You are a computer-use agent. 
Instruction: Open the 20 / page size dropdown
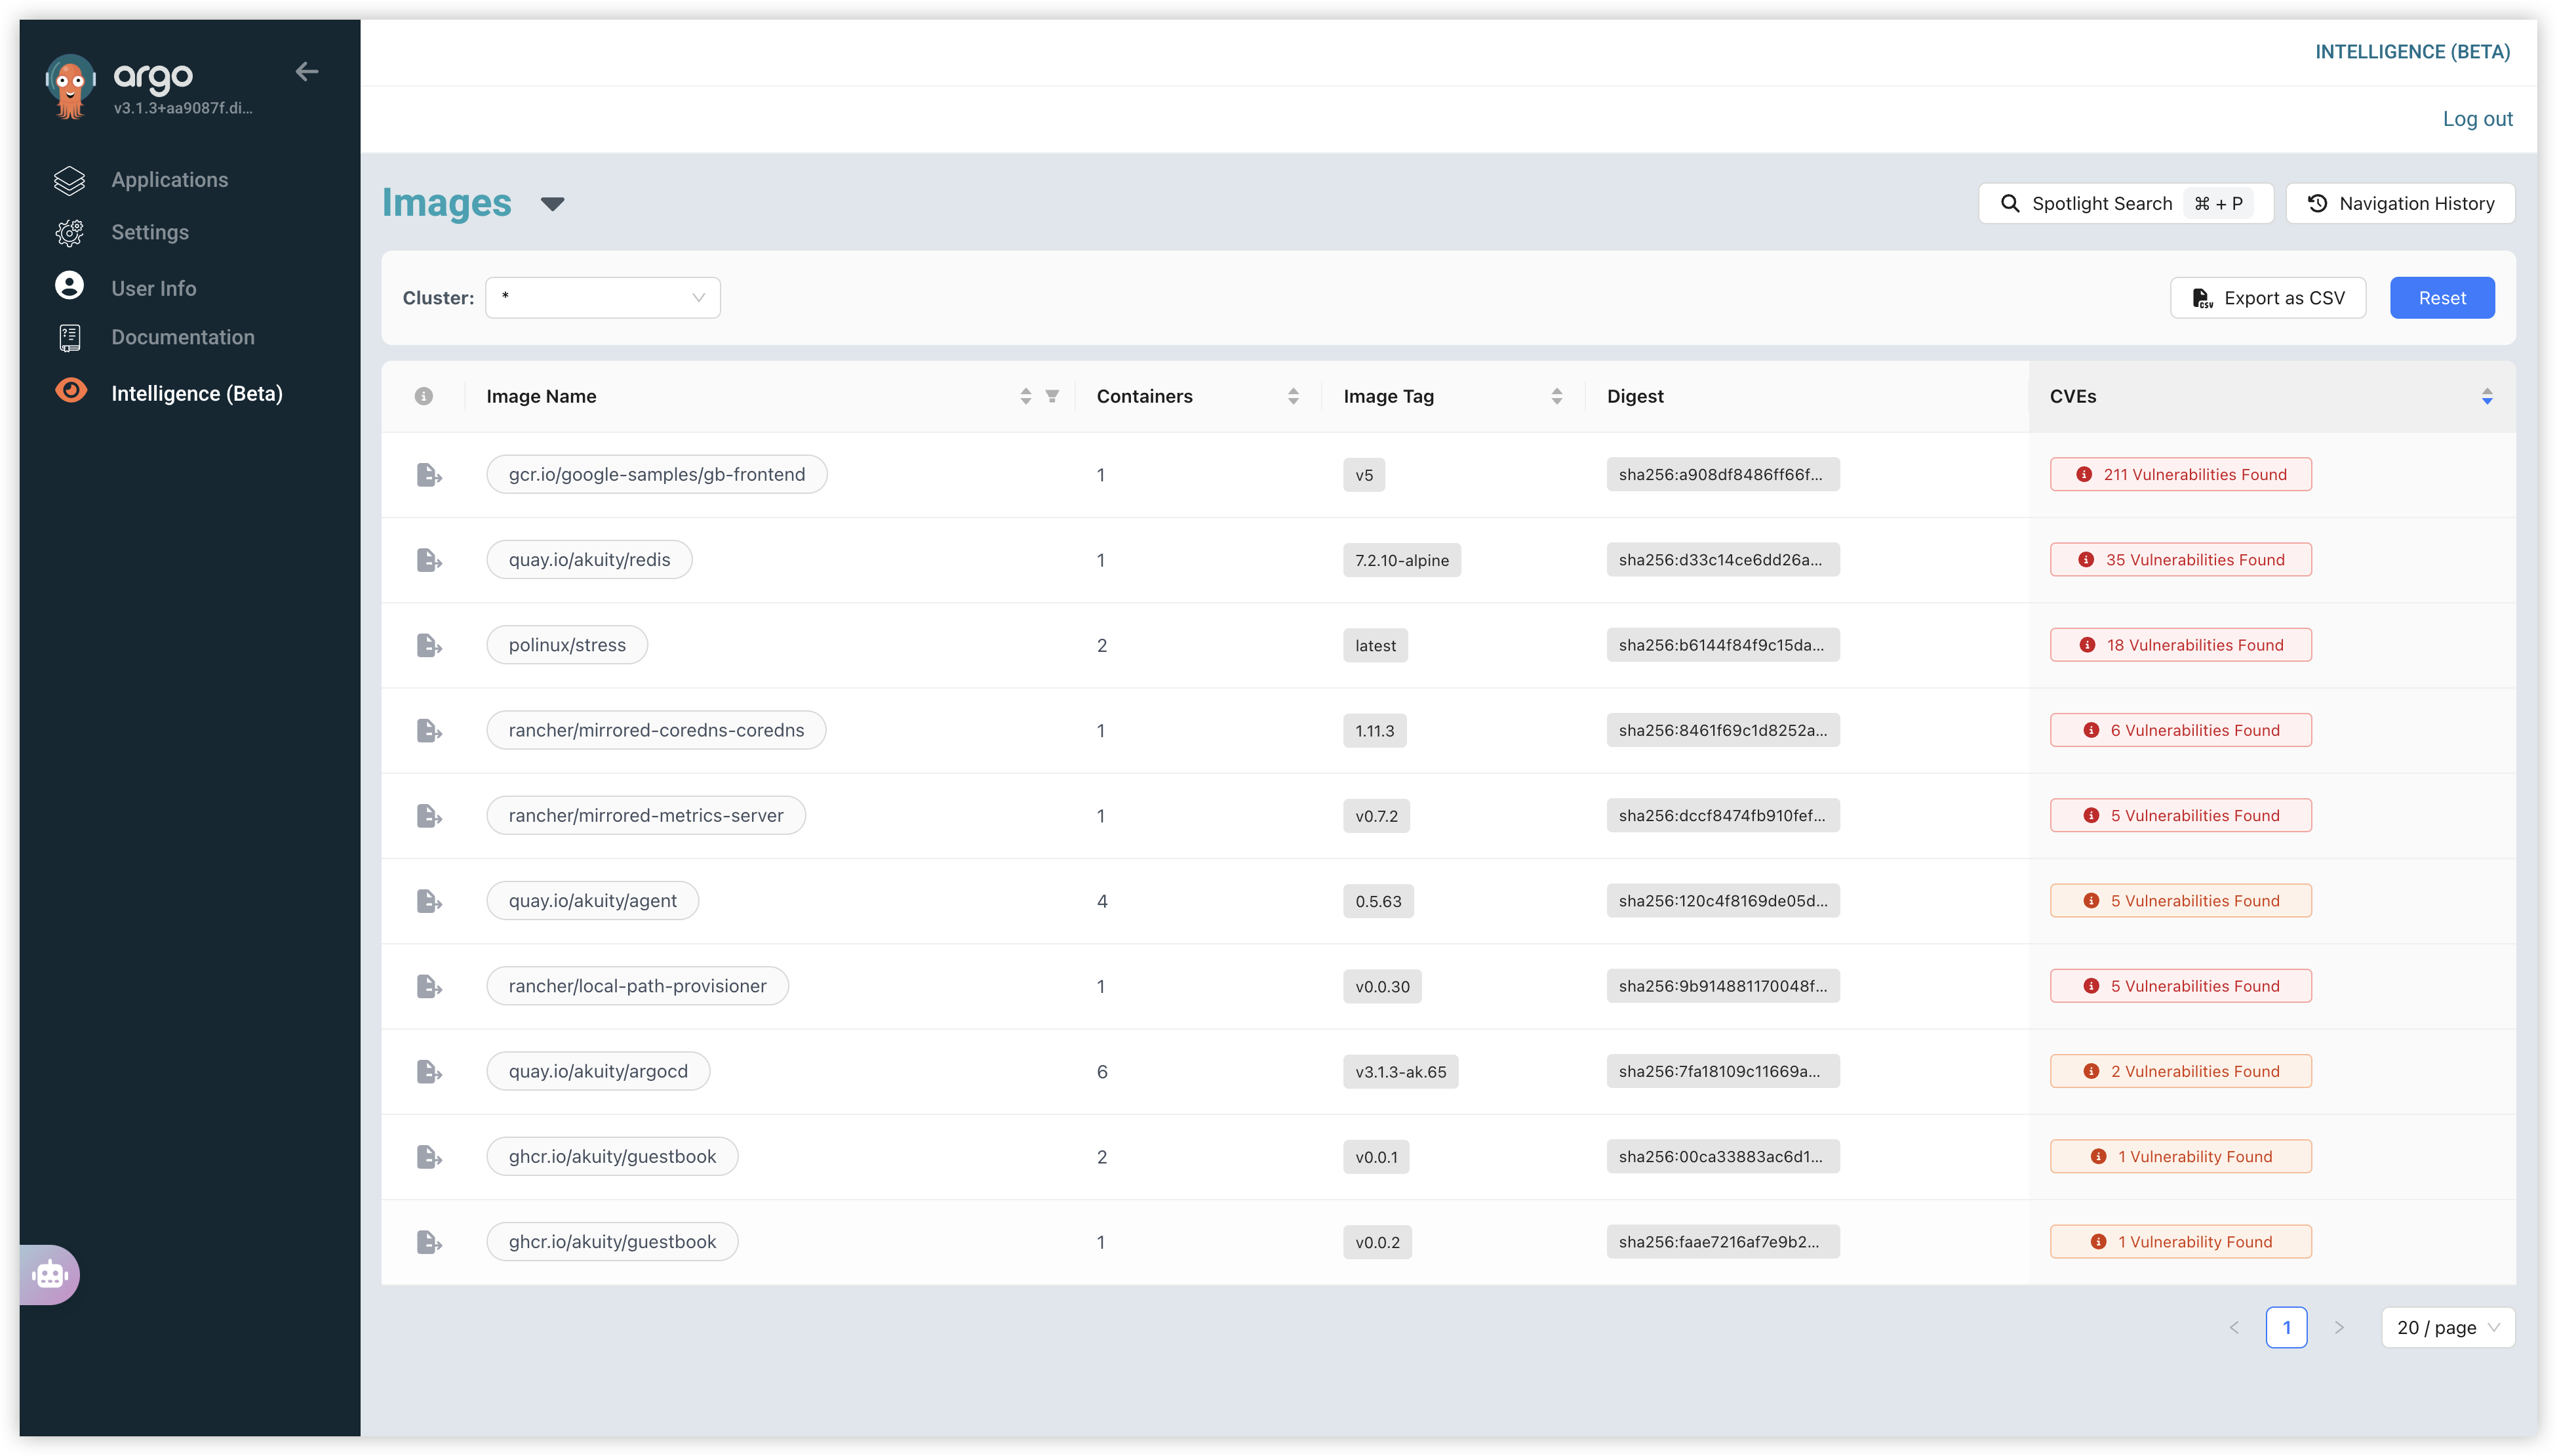(x=2447, y=1327)
